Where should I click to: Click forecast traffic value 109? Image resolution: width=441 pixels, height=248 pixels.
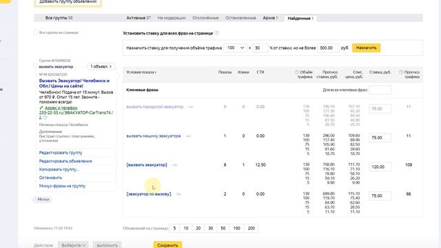pyautogui.click(x=409, y=165)
